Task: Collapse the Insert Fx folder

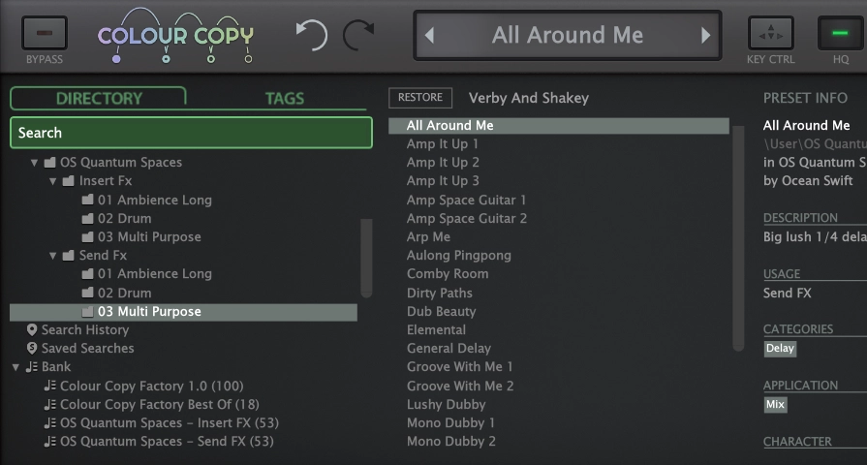Action: (x=53, y=181)
